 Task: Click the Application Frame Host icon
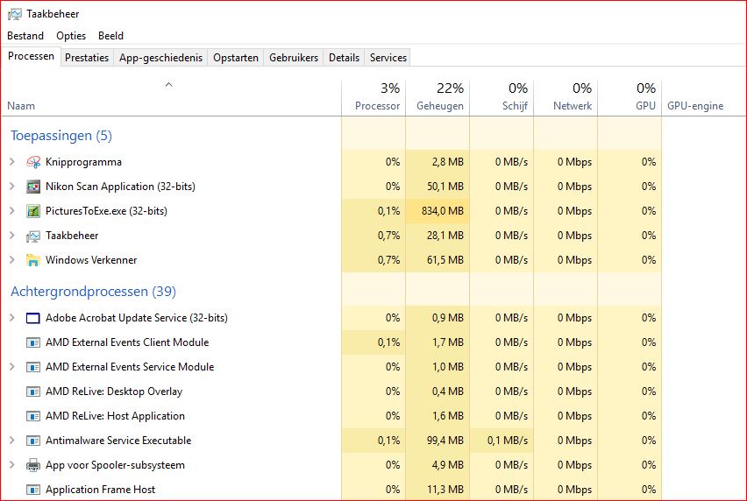32,490
